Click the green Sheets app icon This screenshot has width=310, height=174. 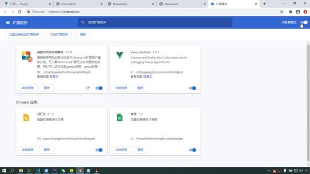pyautogui.click(x=120, y=117)
